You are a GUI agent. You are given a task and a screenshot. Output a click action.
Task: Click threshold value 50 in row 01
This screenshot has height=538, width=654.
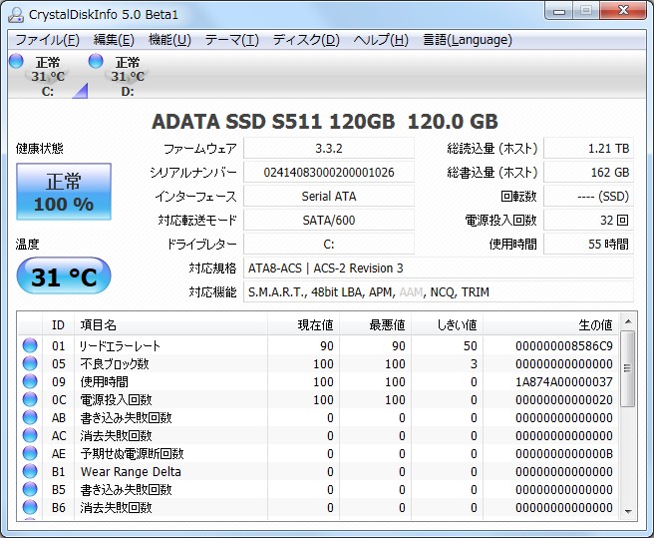tap(471, 345)
